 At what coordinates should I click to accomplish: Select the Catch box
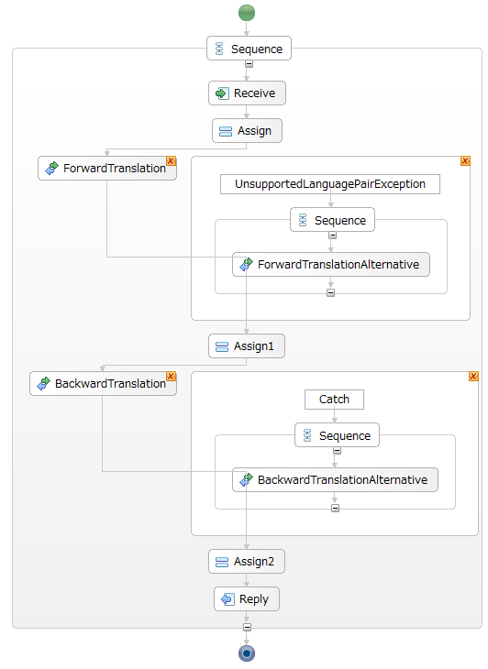[x=334, y=400]
